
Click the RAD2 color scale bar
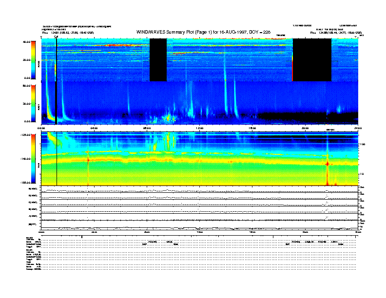tap(33, 60)
